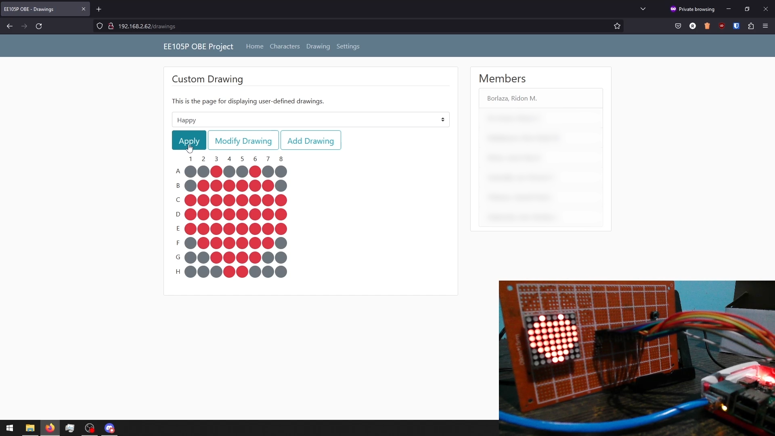Toggle LED dot at row H column 8
Viewport: 775px width, 436px height.
[281, 272]
